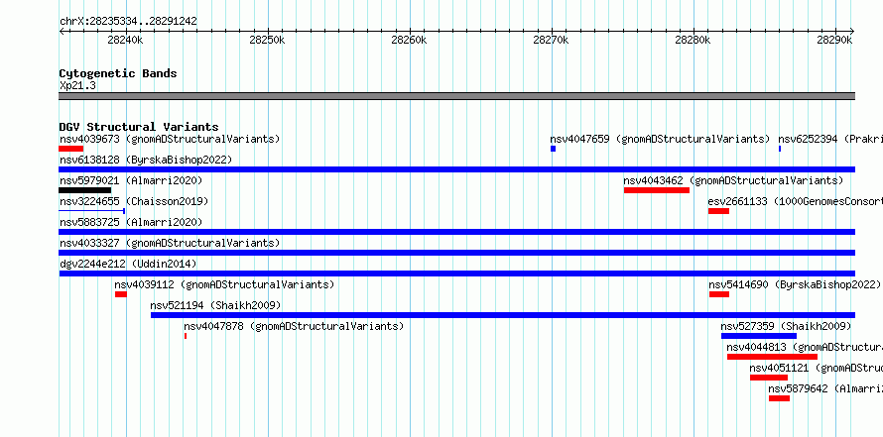Open the nsv6138128 ByrskaBishop2022 label

click(x=146, y=160)
